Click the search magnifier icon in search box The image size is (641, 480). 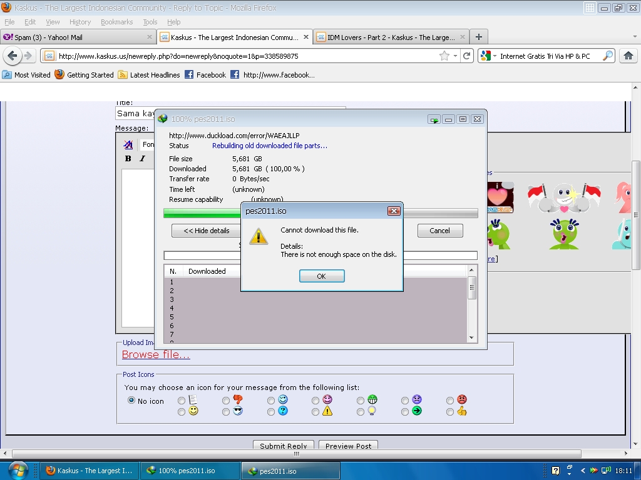tap(607, 56)
